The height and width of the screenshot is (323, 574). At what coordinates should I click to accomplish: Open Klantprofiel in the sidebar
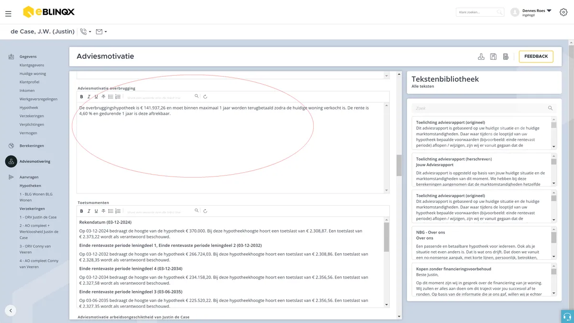pyautogui.click(x=29, y=82)
